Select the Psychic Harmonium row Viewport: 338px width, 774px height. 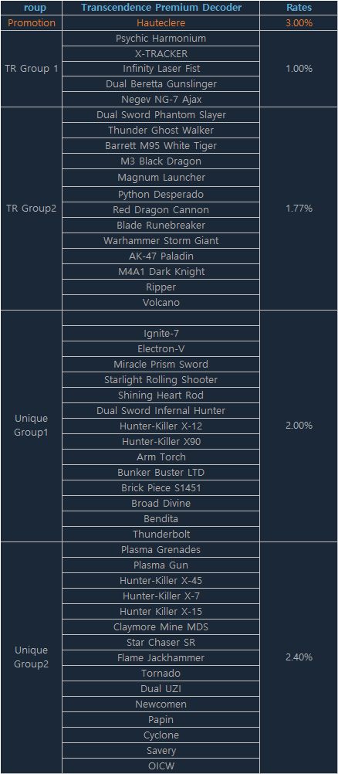[161, 39]
